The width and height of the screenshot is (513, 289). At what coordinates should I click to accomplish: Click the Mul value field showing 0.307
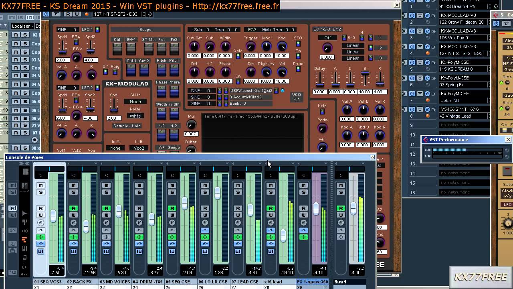[x=191, y=134]
